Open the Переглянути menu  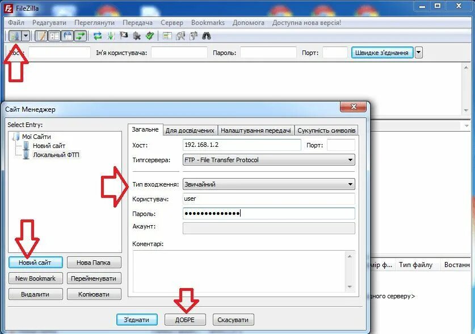tap(95, 23)
